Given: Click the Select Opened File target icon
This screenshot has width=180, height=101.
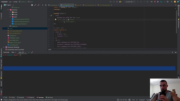Looking at the screenshot, I should click(32, 5).
